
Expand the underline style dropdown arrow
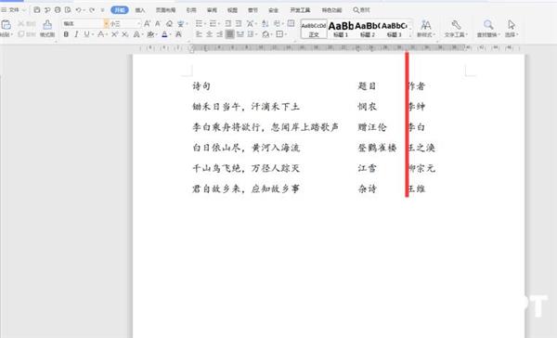click(x=93, y=34)
